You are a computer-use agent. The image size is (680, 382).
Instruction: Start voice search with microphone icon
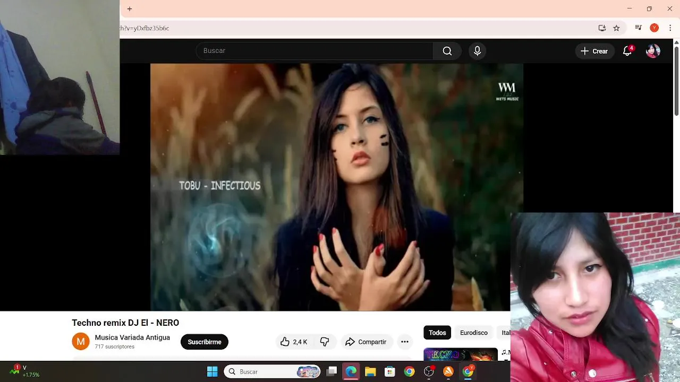coord(477,51)
